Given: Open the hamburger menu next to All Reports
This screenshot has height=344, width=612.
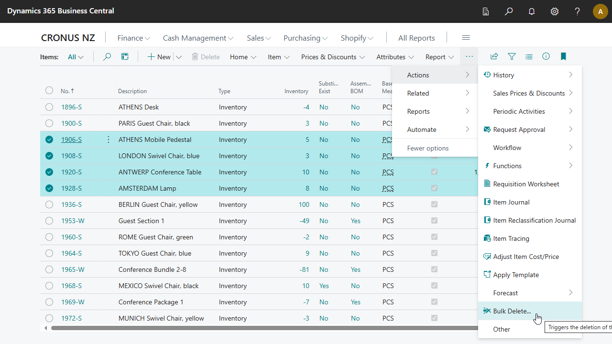Looking at the screenshot, I should tap(466, 38).
